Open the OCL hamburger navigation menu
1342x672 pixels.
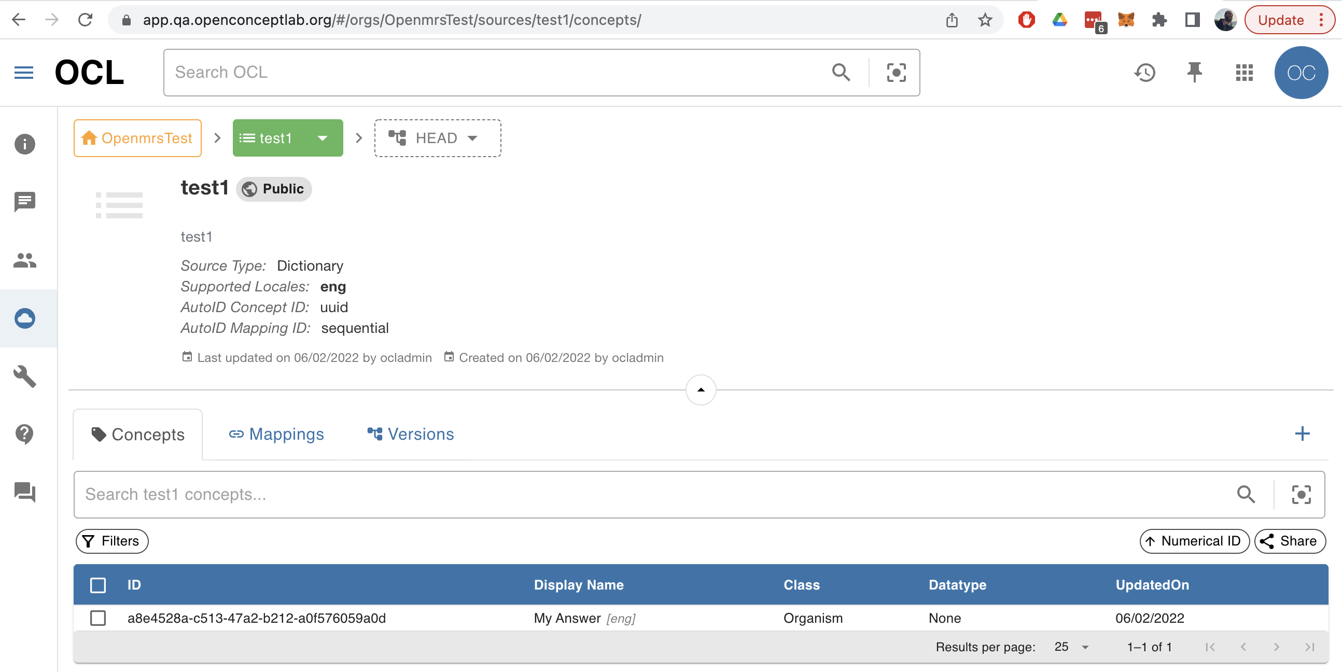click(23, 73)
